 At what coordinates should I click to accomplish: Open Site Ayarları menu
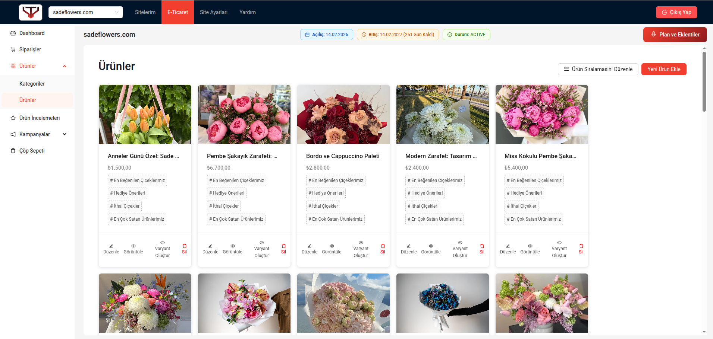coord(214,12)
